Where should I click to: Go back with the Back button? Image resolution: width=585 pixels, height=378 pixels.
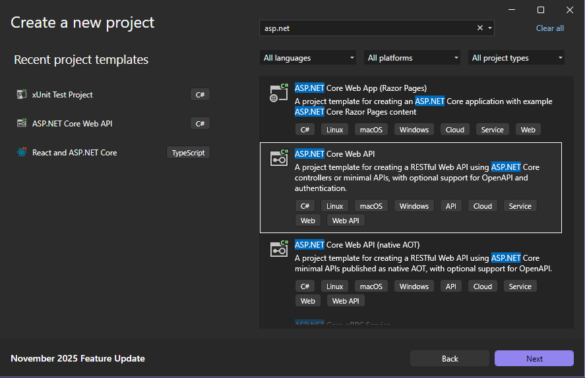pos(450,358)
